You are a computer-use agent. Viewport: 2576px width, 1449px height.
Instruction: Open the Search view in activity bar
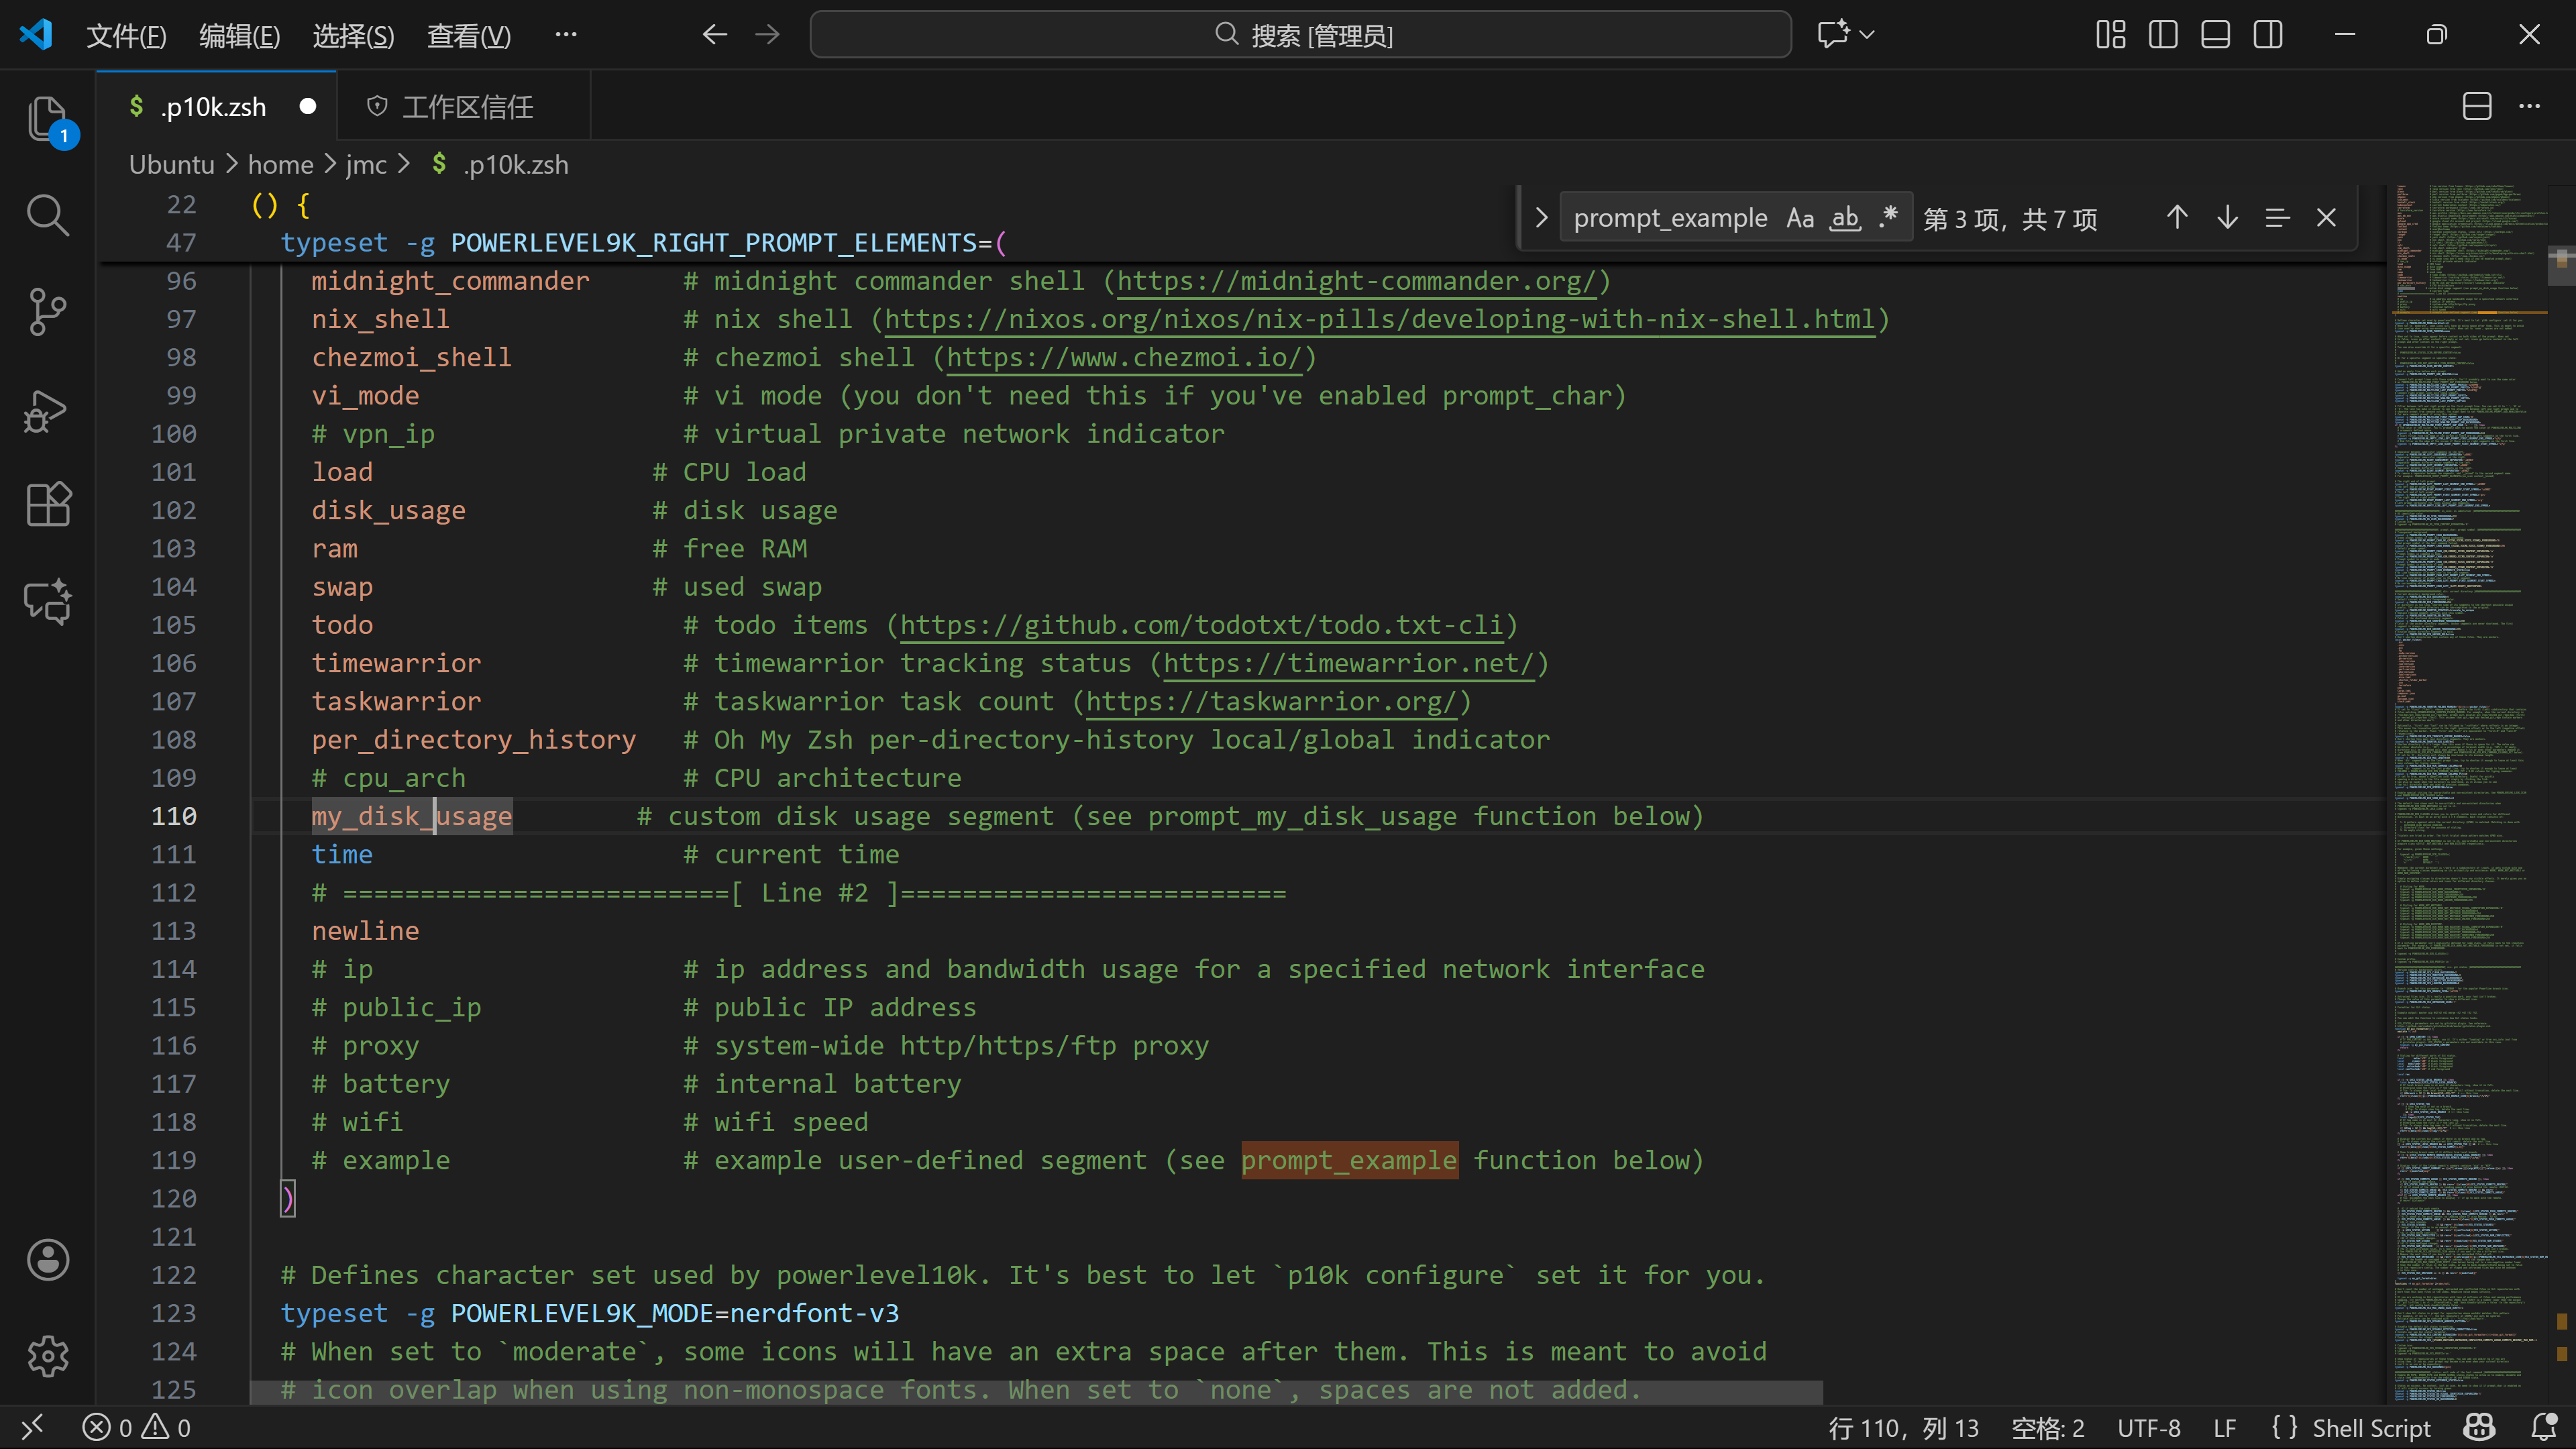click(x=47, y=215)
